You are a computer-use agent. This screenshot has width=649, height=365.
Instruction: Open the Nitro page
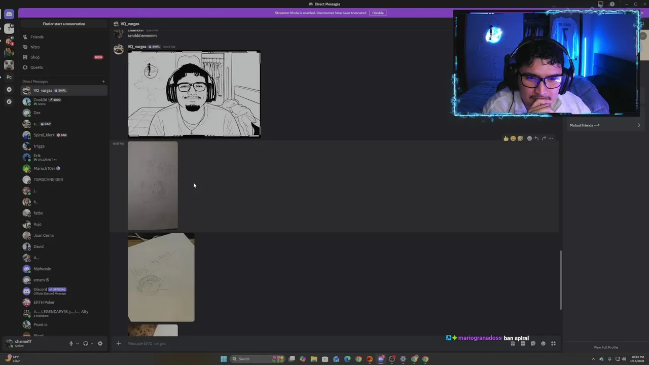[x=64, y=47]
